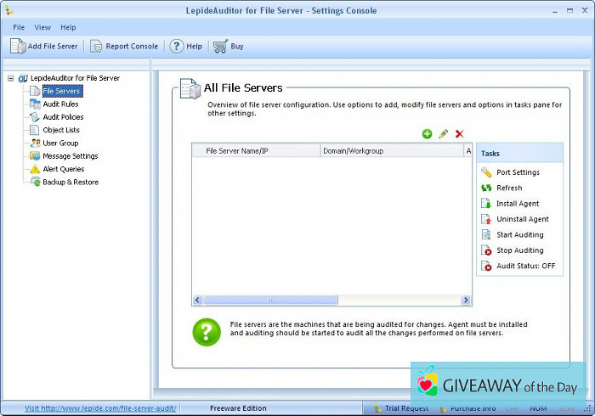Click Refresh in the Tasks pane

508,188
